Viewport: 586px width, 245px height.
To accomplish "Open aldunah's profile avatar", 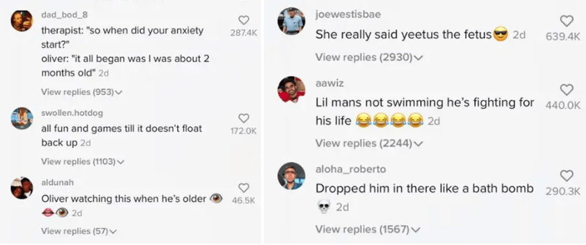I will click(x=22, y=188).
